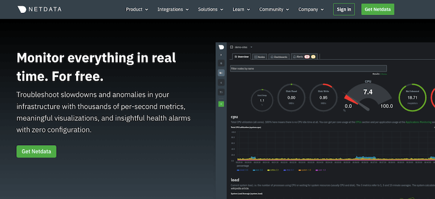Click the red alerts count badge
Image resolution: width=435 pixels, height=199 pixels.
coord(307,57)
